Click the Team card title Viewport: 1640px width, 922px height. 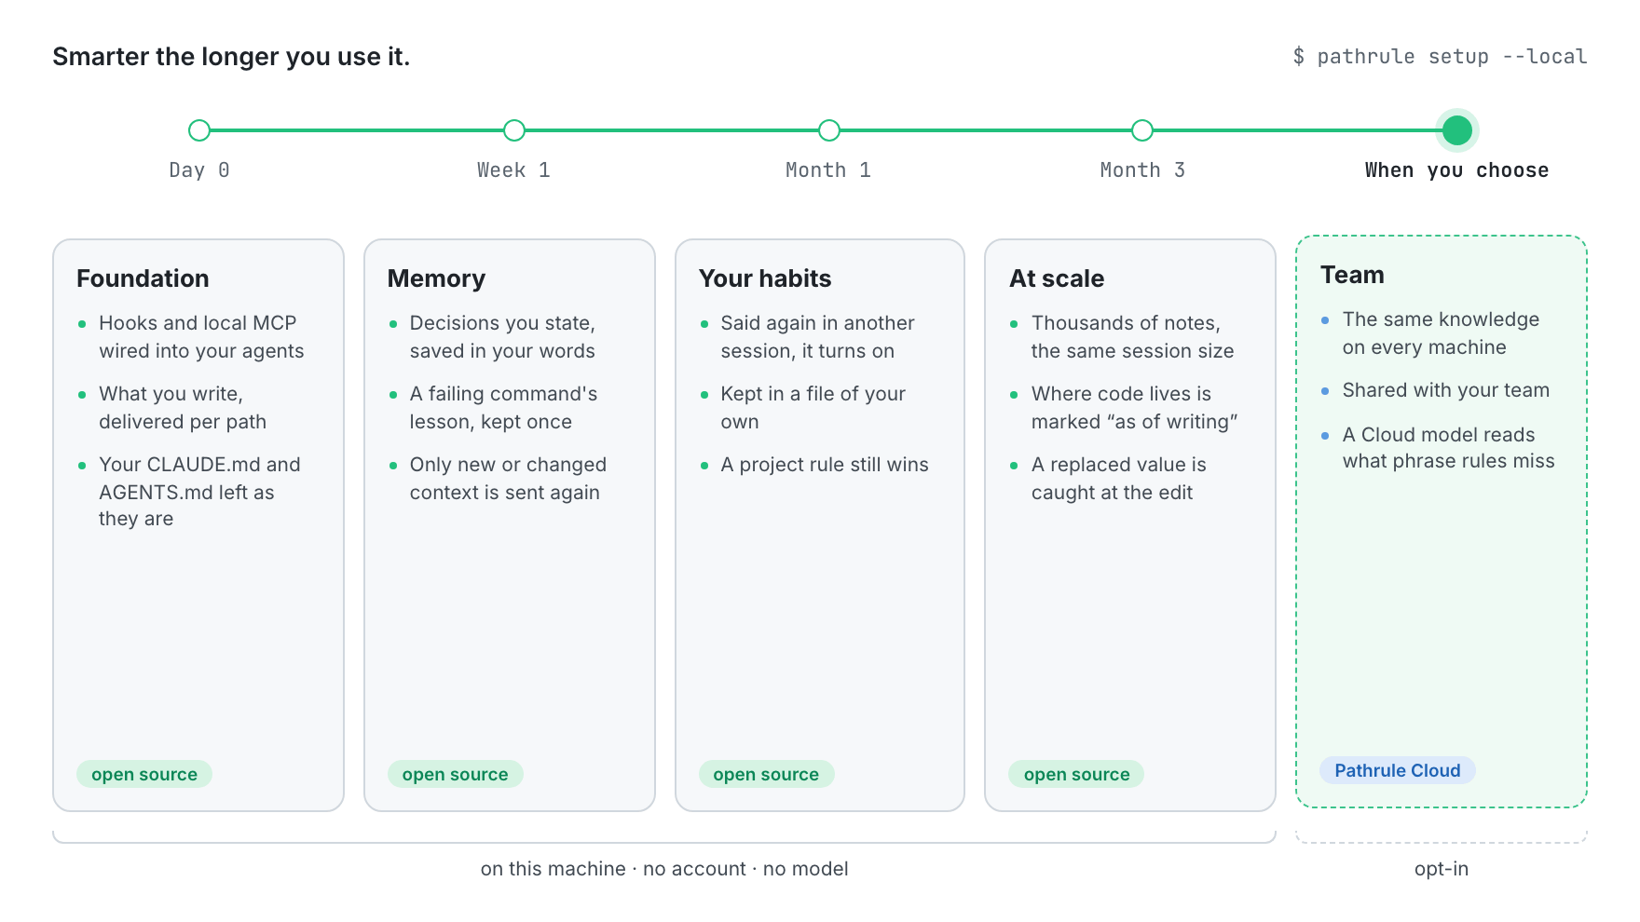click(x=1352, y=275)
